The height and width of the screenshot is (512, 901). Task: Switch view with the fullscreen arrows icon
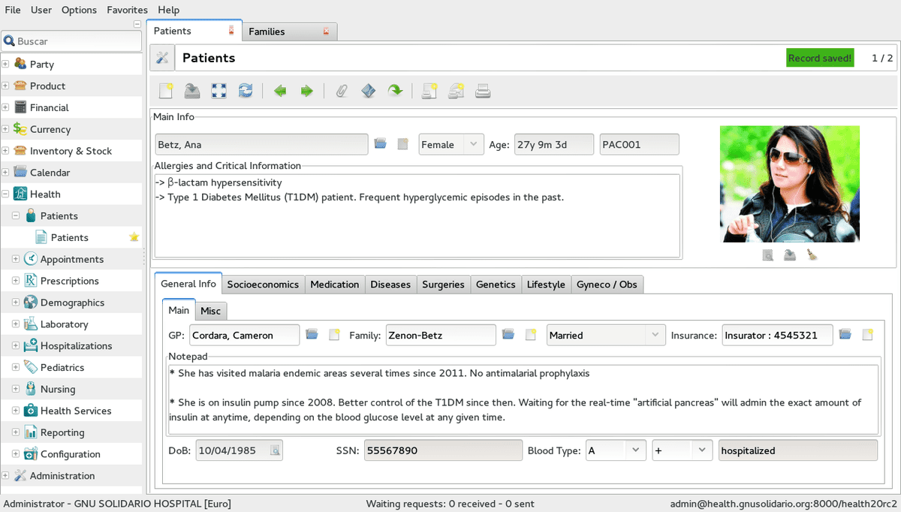218,91
